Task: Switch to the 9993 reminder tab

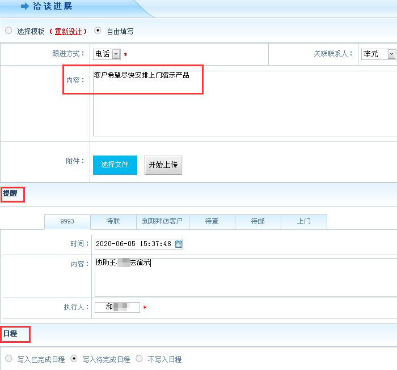Action: (x=67, y=221)
